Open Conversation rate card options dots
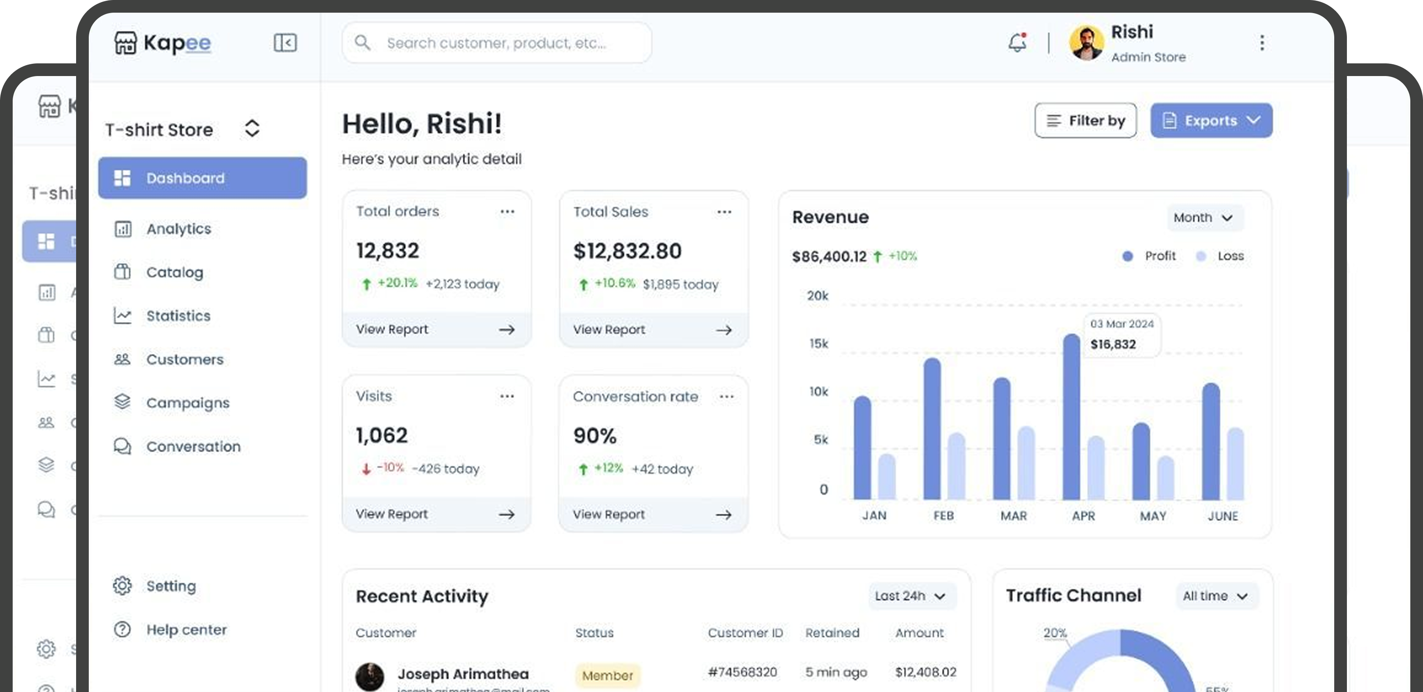1423x692 pixels. tap(726, 396)
